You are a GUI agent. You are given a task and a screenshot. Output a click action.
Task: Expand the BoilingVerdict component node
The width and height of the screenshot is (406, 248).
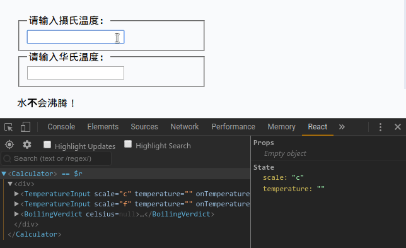click(16, 214)
